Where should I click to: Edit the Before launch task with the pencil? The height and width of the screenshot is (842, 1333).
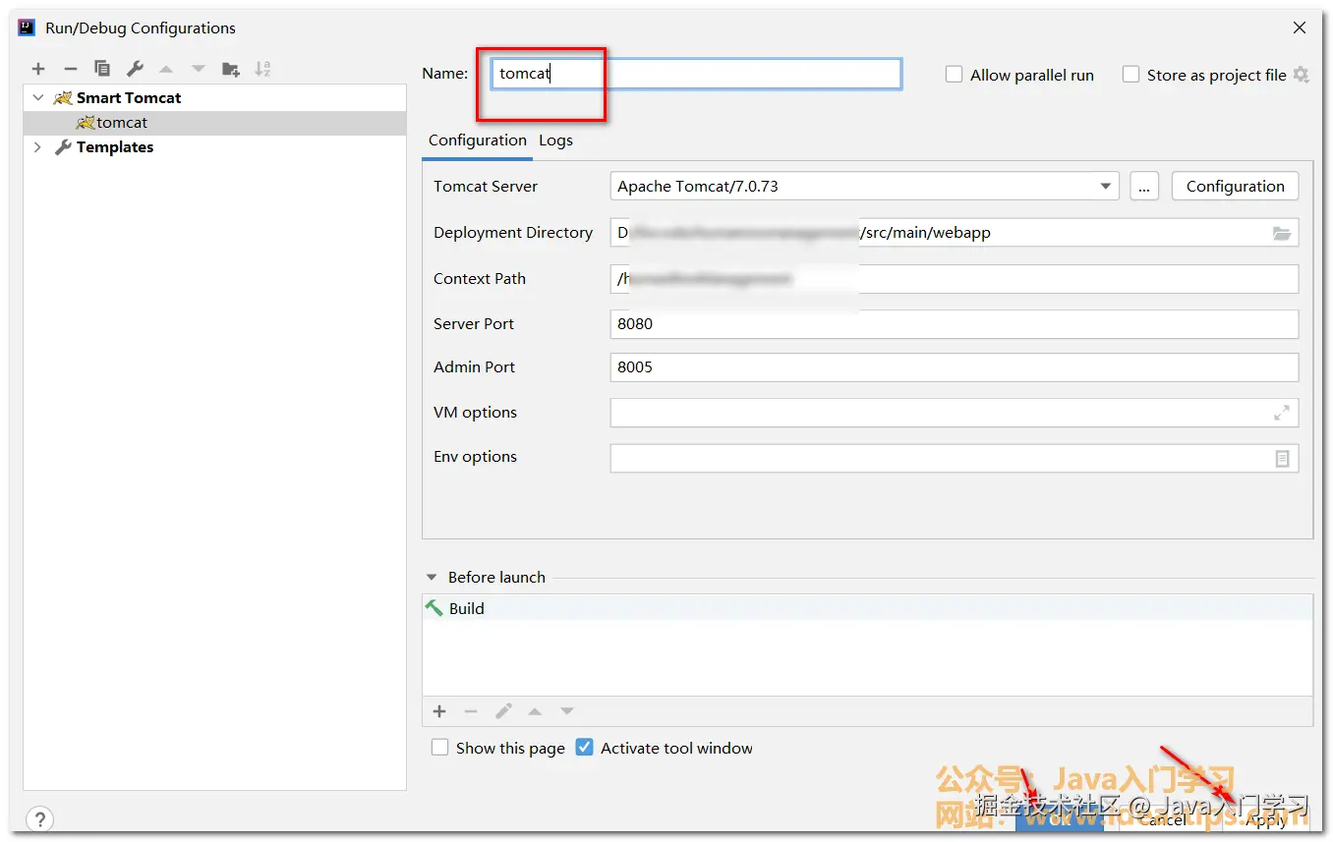point(503,711)
